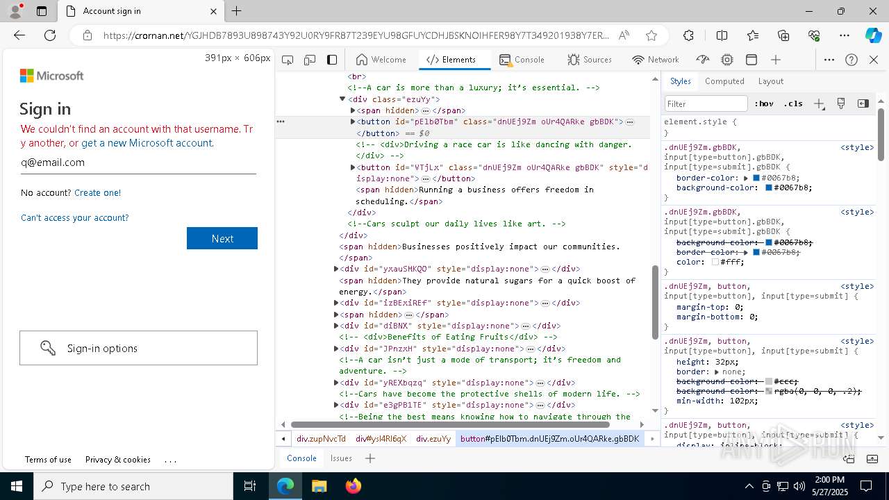Open Collections icon in toolbar
This screenshot has width=889, height=500.
pyautogui.click(x=783, y=35)
